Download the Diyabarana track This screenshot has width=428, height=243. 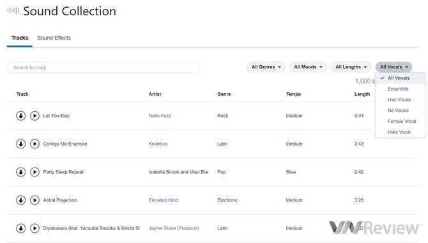[x=20, y=228]
